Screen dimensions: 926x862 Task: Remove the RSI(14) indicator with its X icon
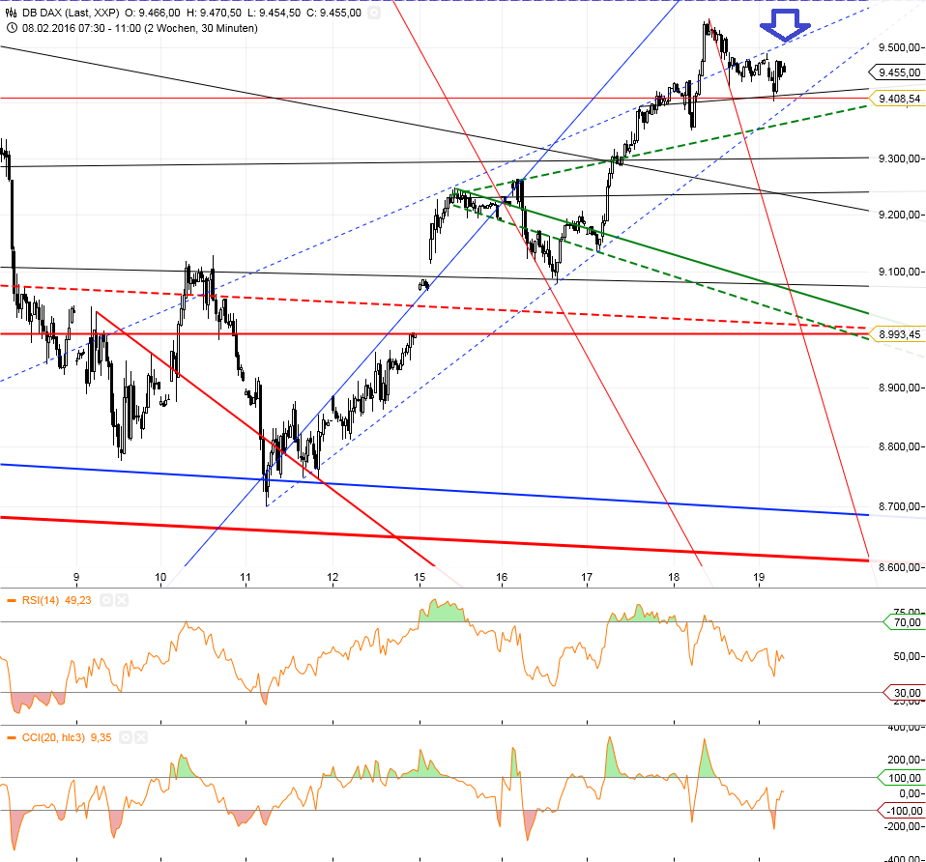point(122,601)
